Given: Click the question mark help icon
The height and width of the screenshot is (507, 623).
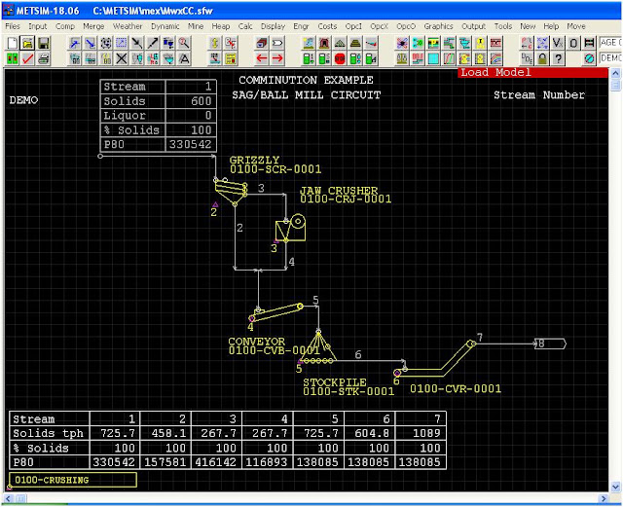Looking at the screenshot, I should pyautogui.click(x=558, y=58).
